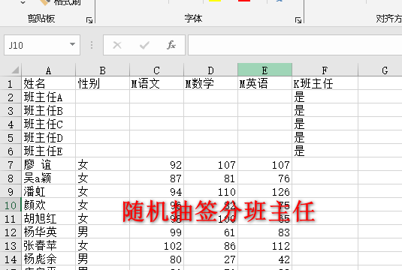This screenshot has width=402, height=270.
Task: Click the M数学 header cell
Action: 210,83
